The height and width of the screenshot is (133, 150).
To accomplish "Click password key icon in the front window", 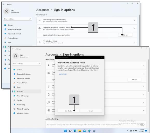I will coord(49,103).
